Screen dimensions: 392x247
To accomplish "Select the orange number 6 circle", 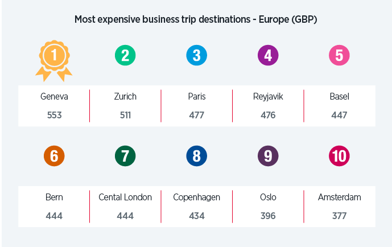I will [x=54, y=156].
